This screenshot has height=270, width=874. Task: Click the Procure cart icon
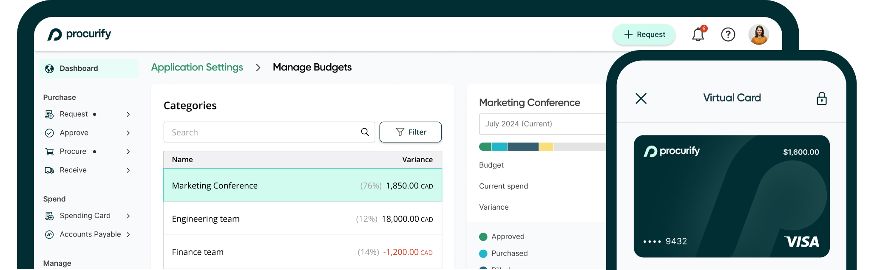[49, 152]
